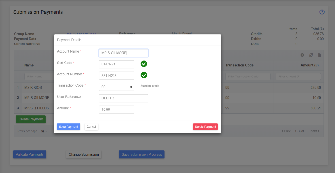Click the Filter Amount (£) input

pyautogui.click(x=298, y=77)
